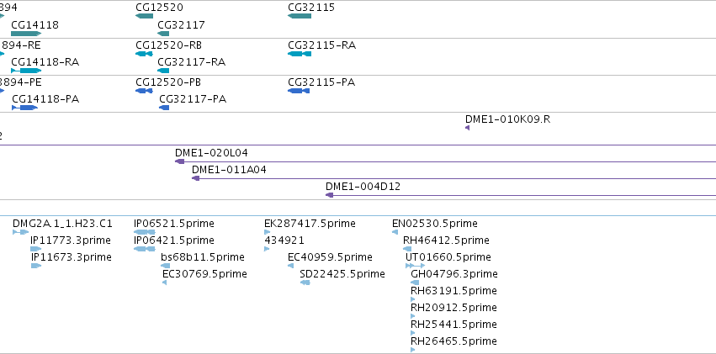Click the CG32115-PA protein glyph

click(x=299, y=91)
